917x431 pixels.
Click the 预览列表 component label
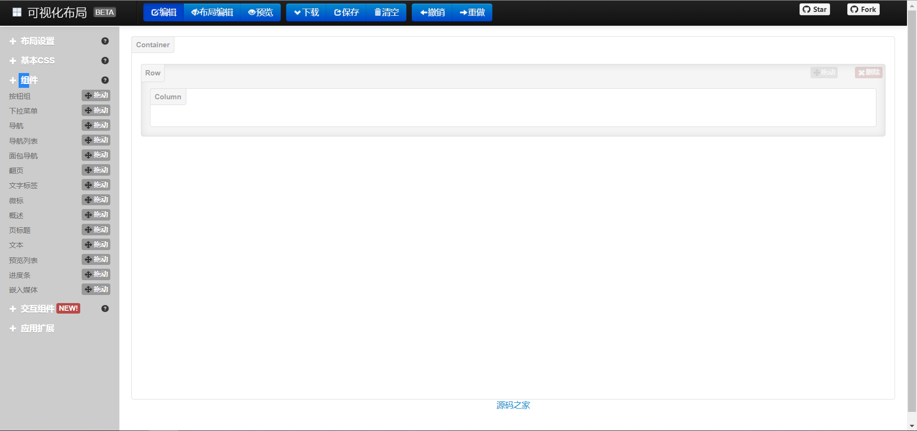pos(23,261)
